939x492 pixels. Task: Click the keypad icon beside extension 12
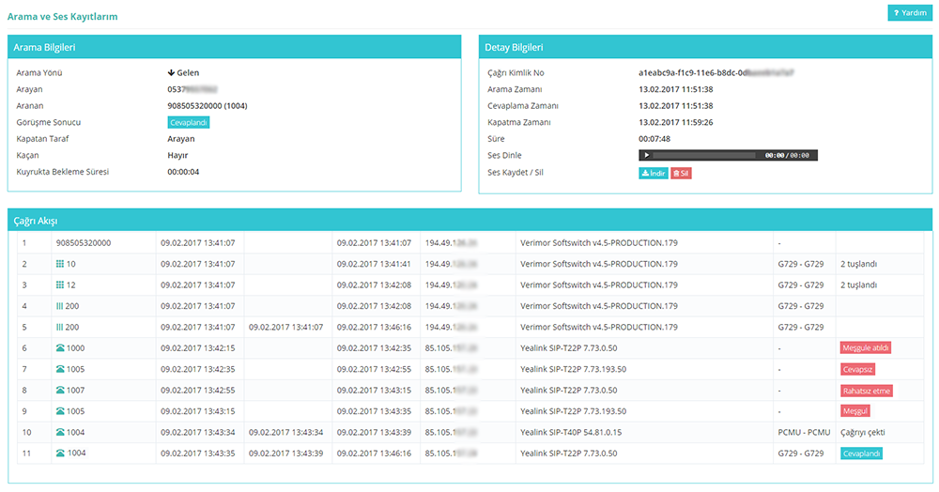(x=60, y=284)
